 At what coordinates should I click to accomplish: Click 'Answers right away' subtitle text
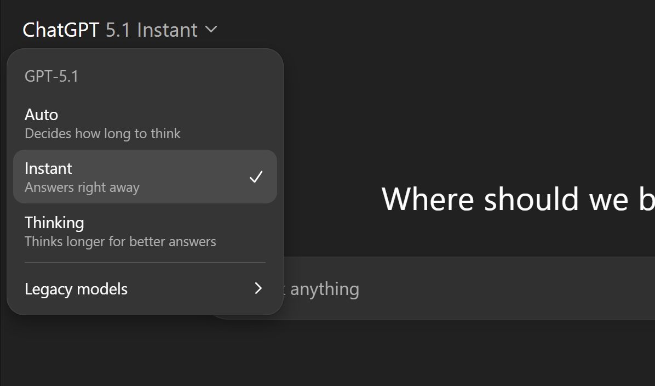(82, 188)
